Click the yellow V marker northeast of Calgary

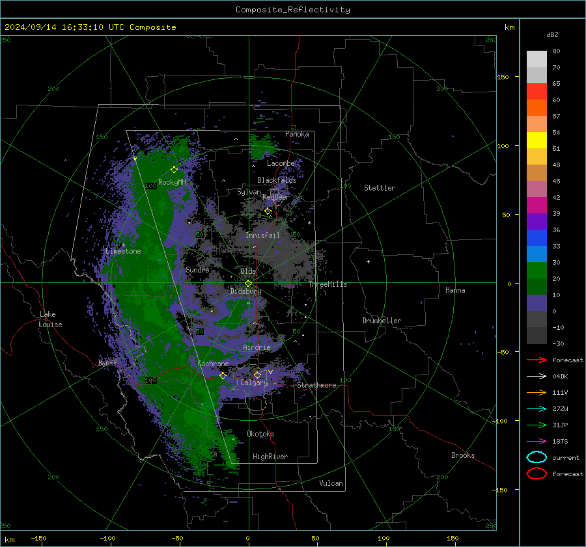(x=270, y=372)
